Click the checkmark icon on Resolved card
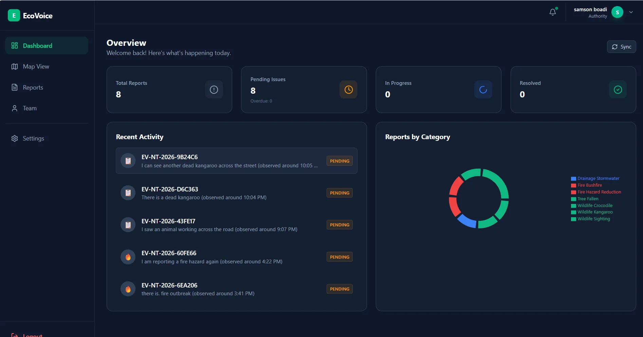 click(x=618, y=90)
